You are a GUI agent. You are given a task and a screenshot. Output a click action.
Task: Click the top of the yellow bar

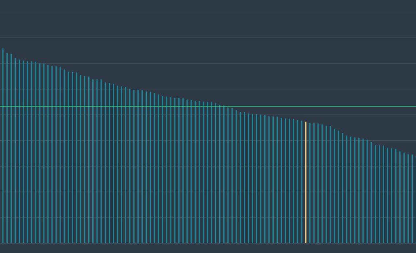306,122
